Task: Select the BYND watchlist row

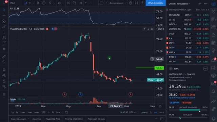Action: [x=188, y=57]
